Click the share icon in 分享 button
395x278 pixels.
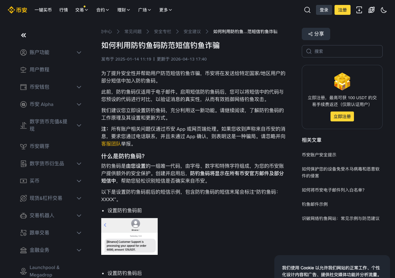click(310, 34)
